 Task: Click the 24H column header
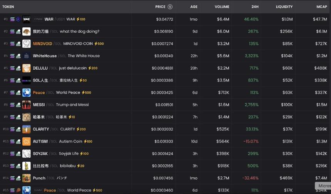pyautogui.click(x=254, y=7)
